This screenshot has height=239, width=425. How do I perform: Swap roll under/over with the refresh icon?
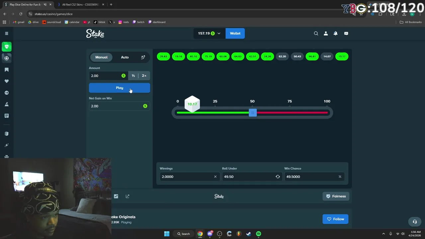click(278, 177)
